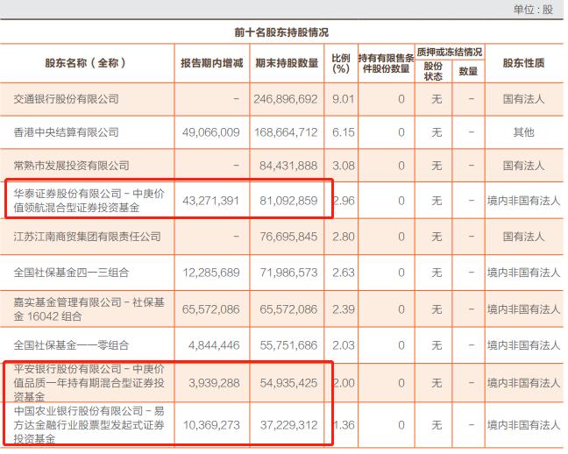Click change value 49,066,009
Screen dimensions: 568x454
[211, 132]
